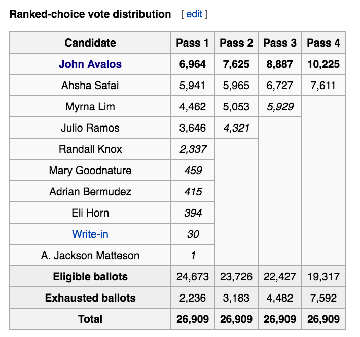
Task: Click the Pass 3 column header
Action: [280, 43]
